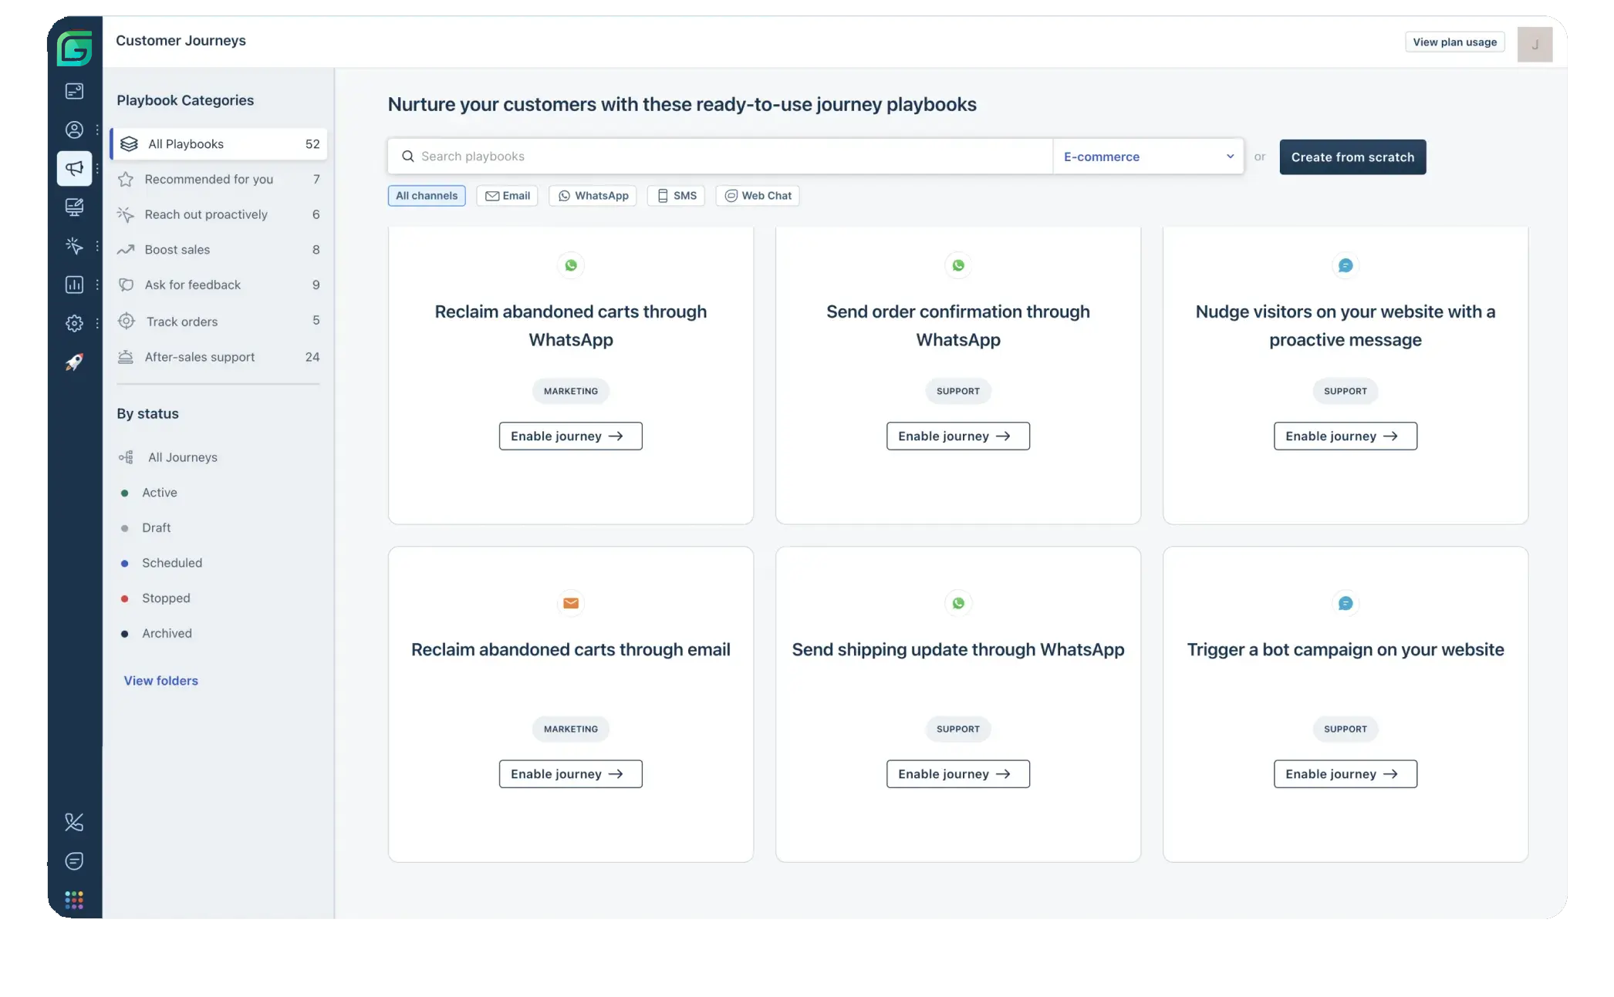The image size is (1614, 997).
Task: Enable journey for Nudge visitors card
Action: [x=1346, y=436]
